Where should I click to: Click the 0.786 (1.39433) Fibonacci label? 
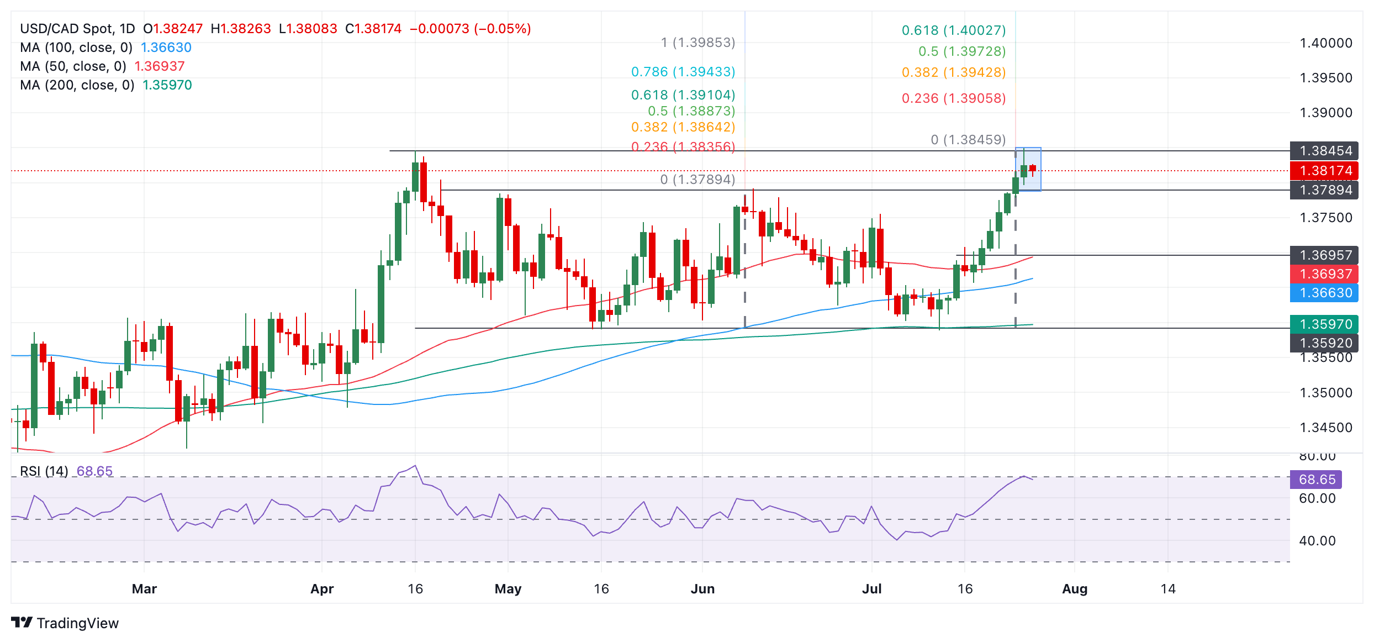coord(683,72)
